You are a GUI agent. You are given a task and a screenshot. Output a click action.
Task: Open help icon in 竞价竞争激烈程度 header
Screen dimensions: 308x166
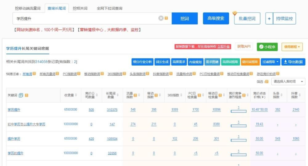(x=244, y=95)
